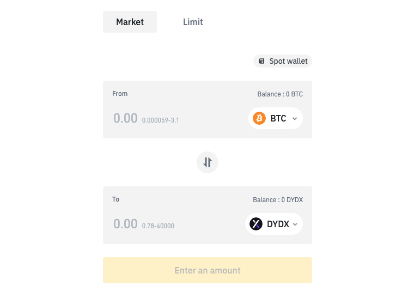Viewport: 420px width, 304px height.
Task: Click the To label
Action: pyautogui.click(x=115, y=199)
